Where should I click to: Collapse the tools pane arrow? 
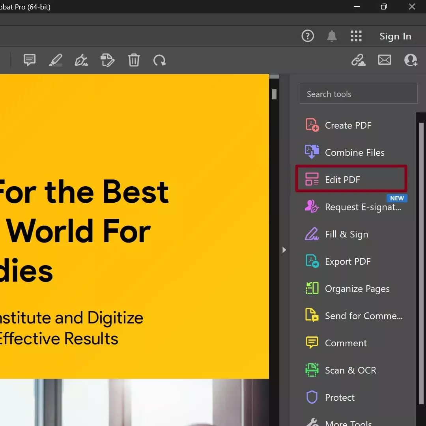284,250
